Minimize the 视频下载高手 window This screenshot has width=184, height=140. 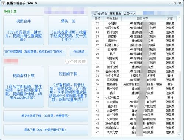[169, 4]
